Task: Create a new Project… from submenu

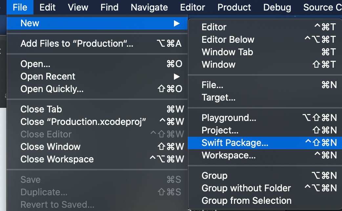Action: (x=265, y=130)
